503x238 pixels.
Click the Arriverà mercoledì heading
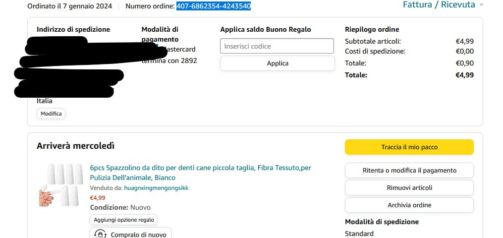pos(75,146)
